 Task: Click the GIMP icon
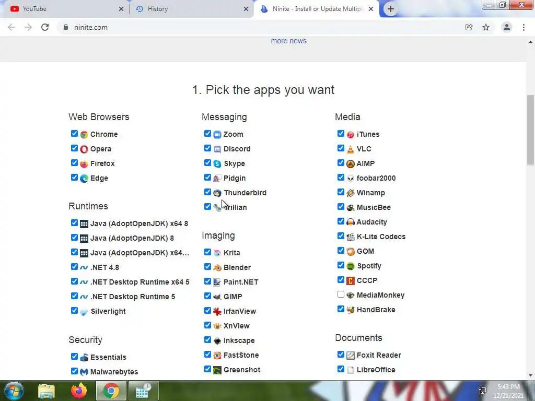click(217, 297)
